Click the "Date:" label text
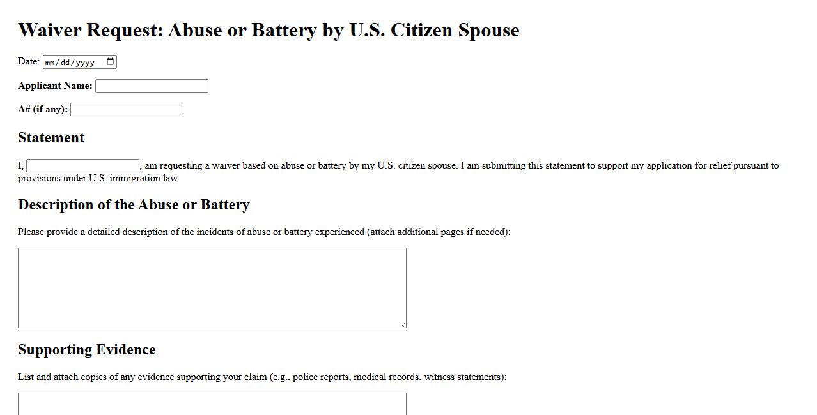 pyautogui.click(x=29, y=61)
